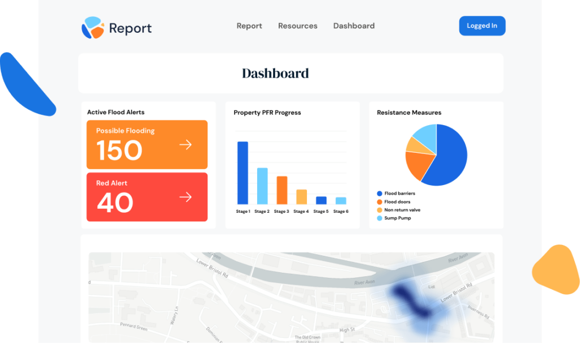The height and width of the screenshot is (343, 580).
Task: Select the Stage 4 bar
Action: (x=301, y=197)
